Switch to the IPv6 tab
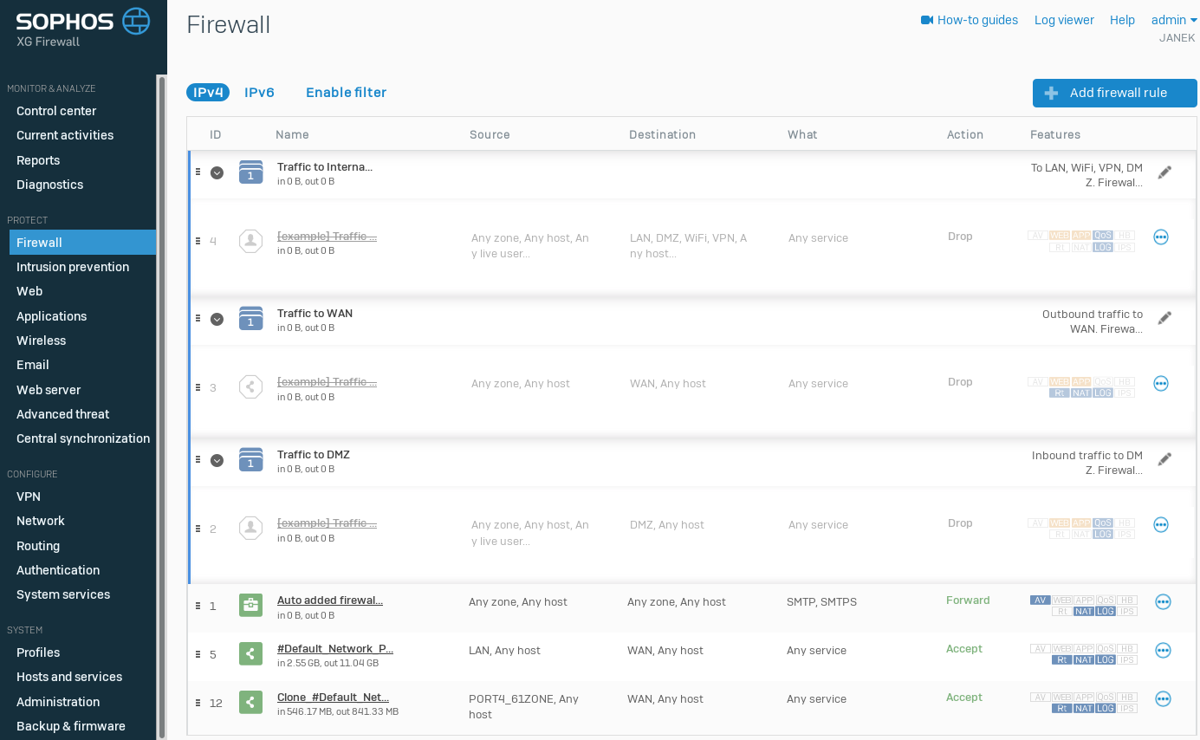Image resolution: width=1200 pixels, height=740 pixels. click(x=259, y=93)
